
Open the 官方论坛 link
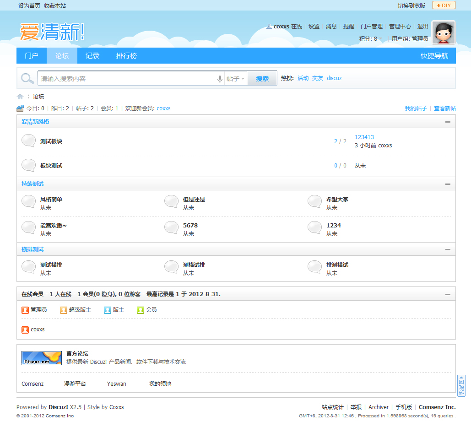coord(77,354)
